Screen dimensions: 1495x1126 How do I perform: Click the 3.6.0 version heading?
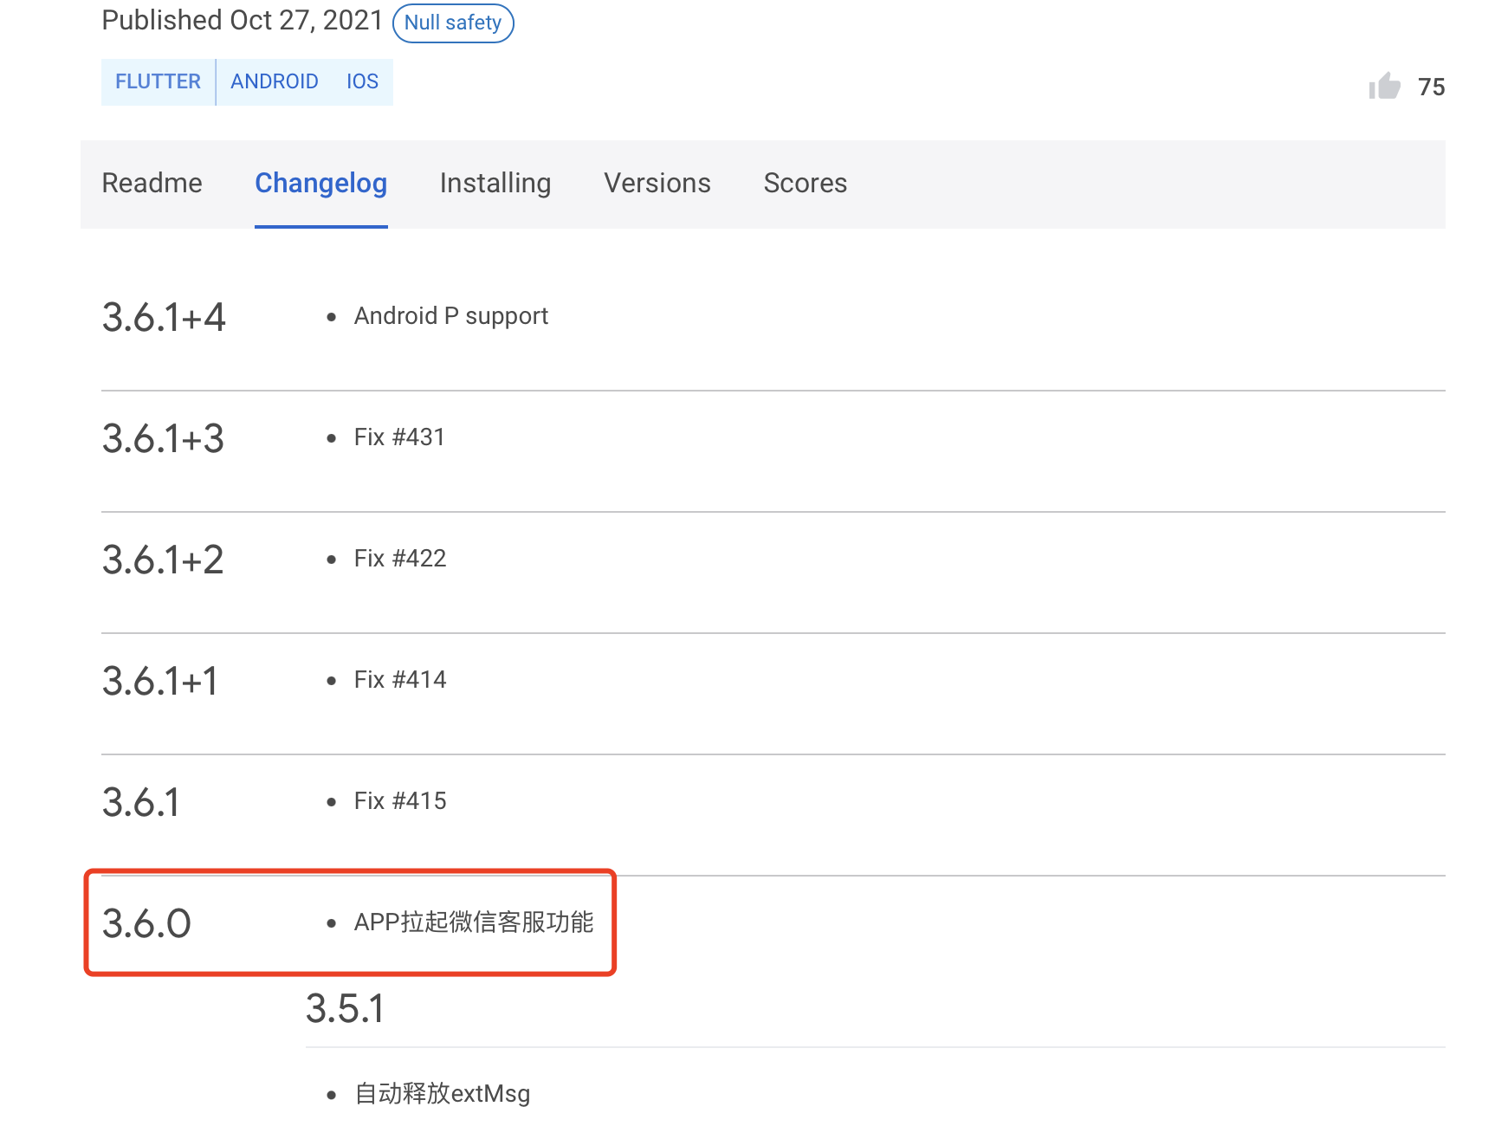click(x=146, y=923)
